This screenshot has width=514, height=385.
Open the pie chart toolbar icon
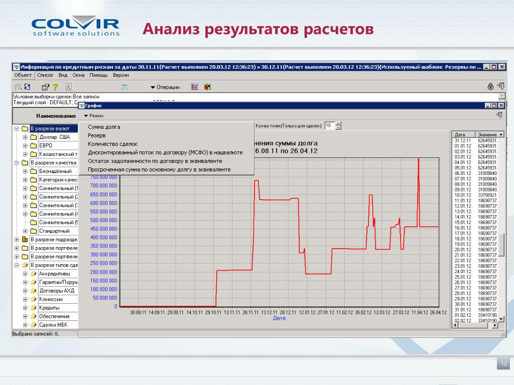(x=207, y=87)
